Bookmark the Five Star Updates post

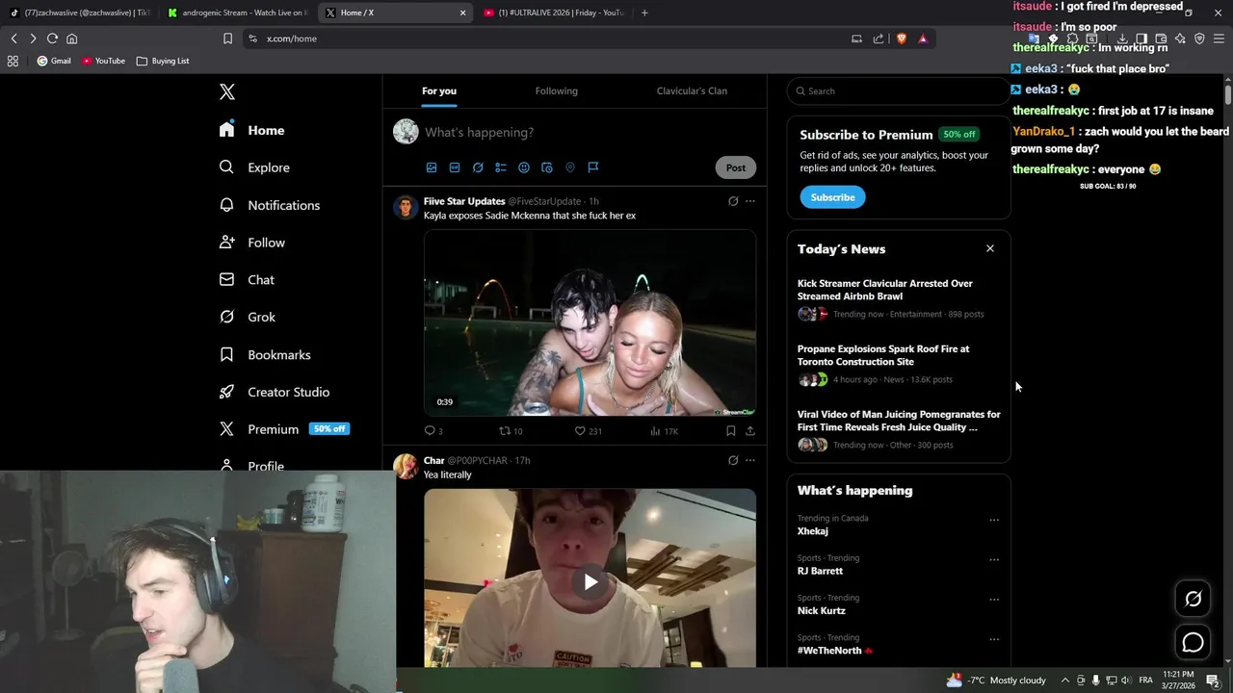[731, 430]
